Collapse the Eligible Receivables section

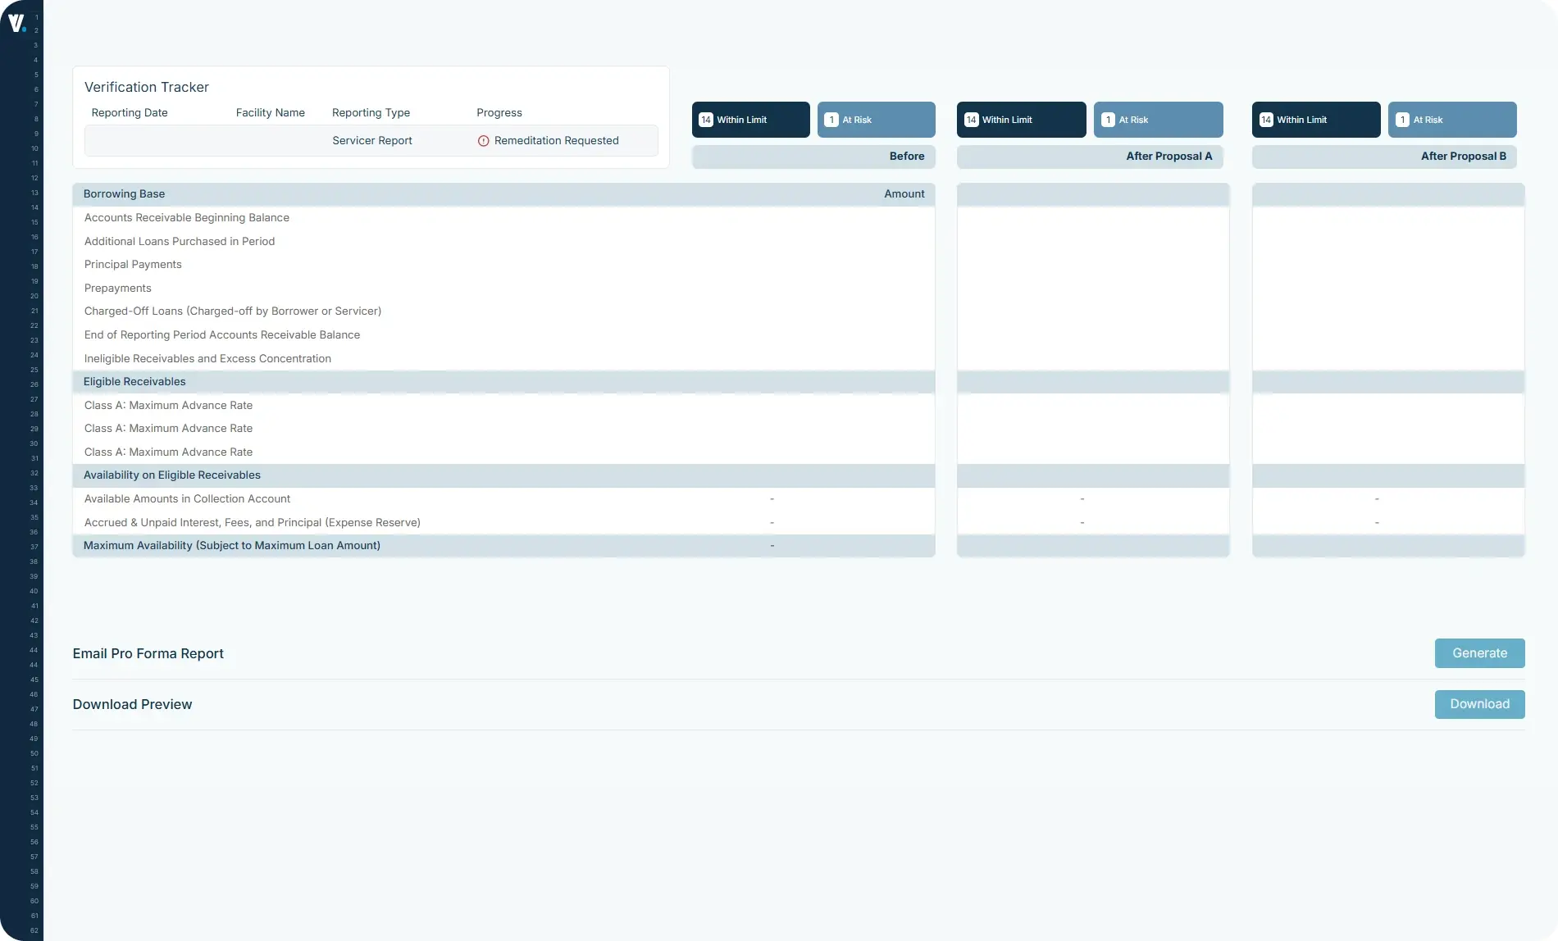(x=134, y=381)
